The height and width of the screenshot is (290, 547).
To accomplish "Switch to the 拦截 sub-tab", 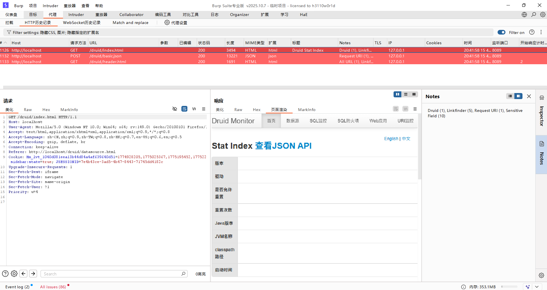I will [x=9, y=23].
